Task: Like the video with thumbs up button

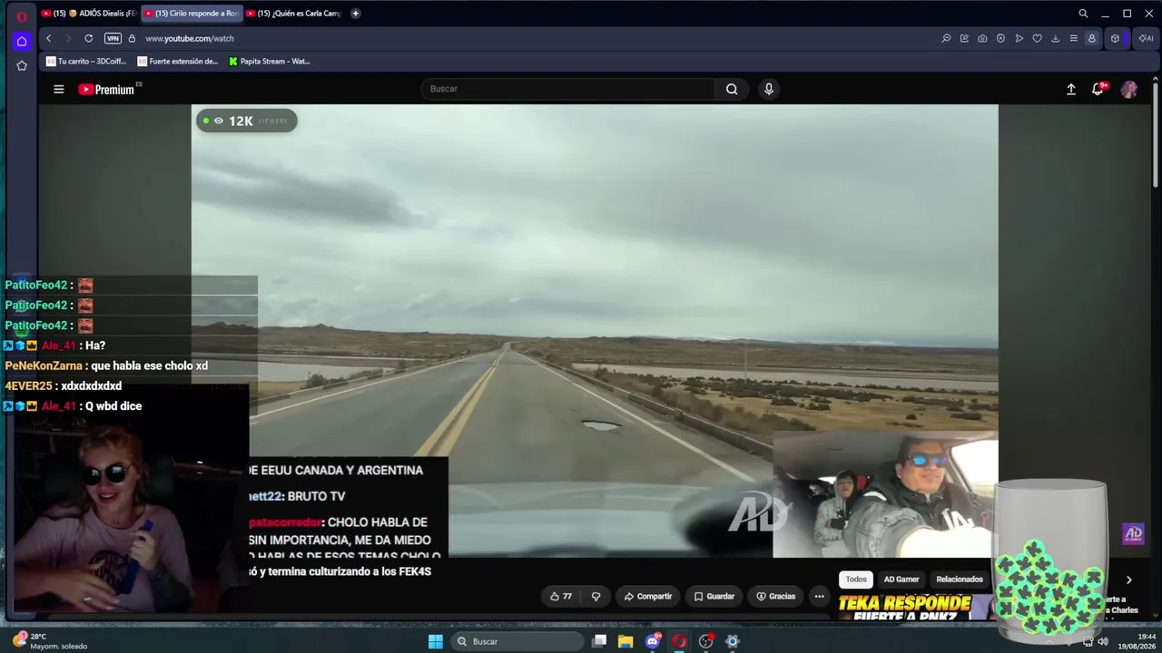Action: [561, 596]
